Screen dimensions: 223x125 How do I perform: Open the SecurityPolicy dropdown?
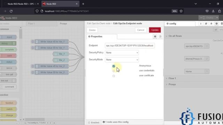122,52
